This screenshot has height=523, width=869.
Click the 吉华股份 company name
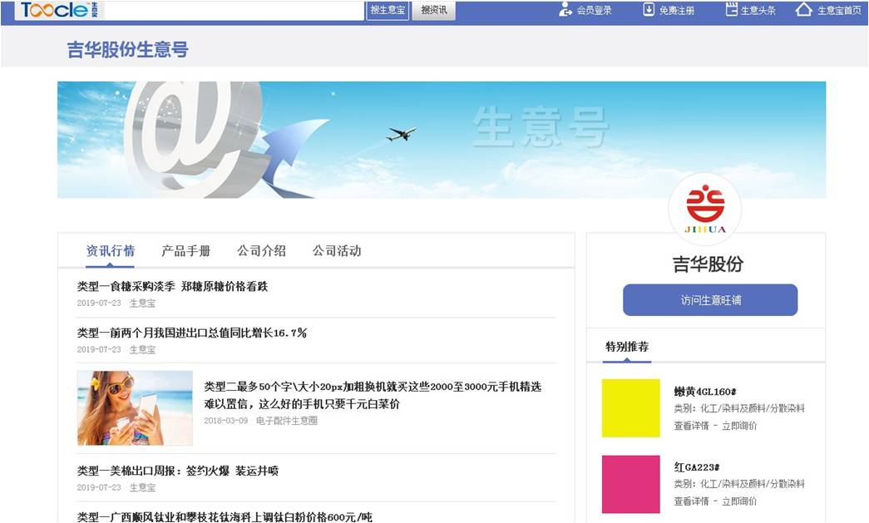pos(708,264)
